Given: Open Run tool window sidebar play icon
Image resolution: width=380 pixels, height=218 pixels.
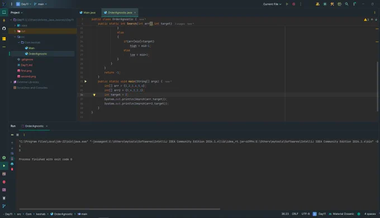Looking at the screenshot, I should (4, 166).
